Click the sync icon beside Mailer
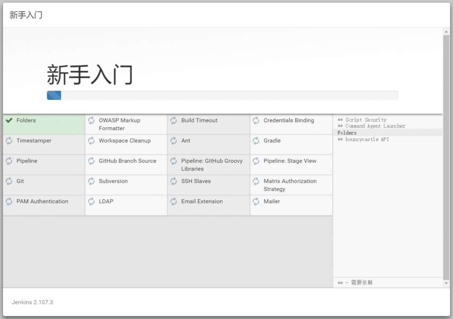The image size is (453, 319). (x=256, y=201)
